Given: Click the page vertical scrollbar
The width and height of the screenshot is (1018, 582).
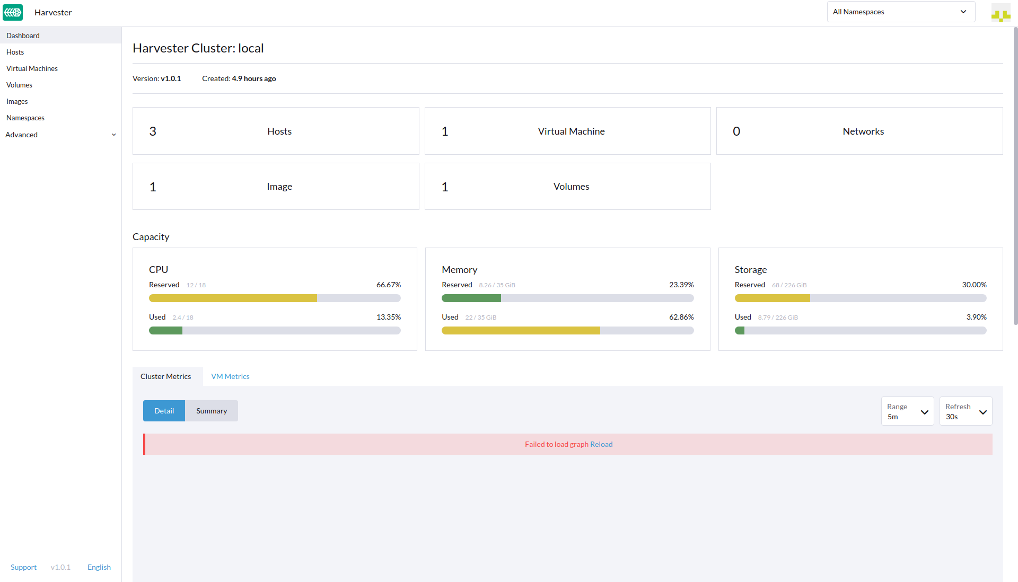Looking at the screenshot, I should coord(1015,175).
